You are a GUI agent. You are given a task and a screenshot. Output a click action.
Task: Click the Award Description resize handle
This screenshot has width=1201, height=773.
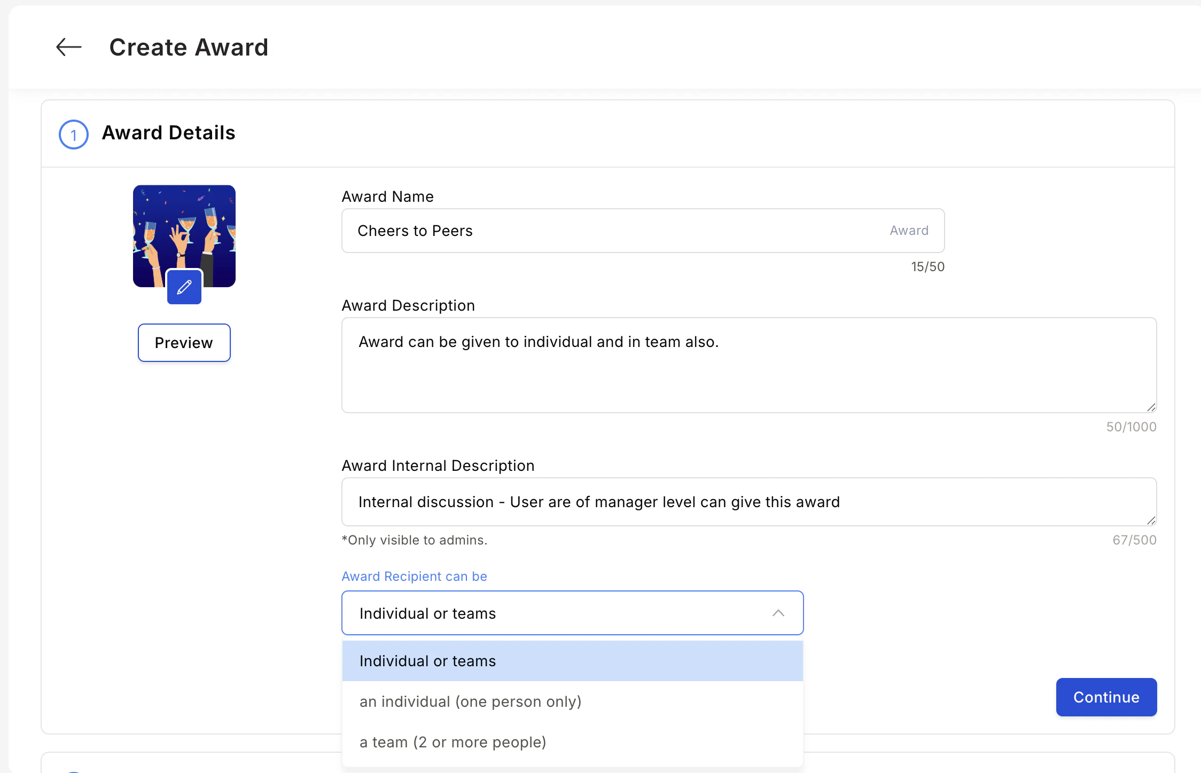click(1151, 407)
